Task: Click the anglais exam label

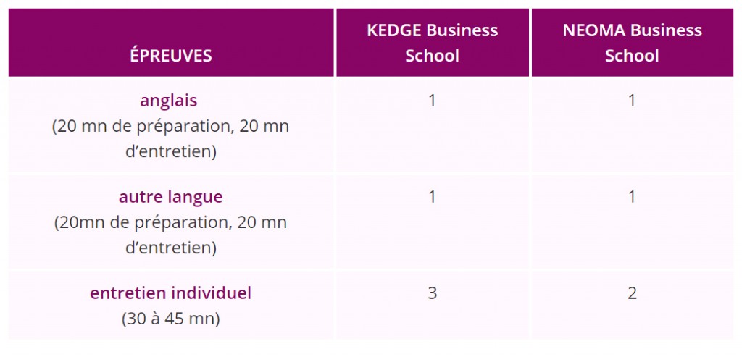Action: pos(168,101)
